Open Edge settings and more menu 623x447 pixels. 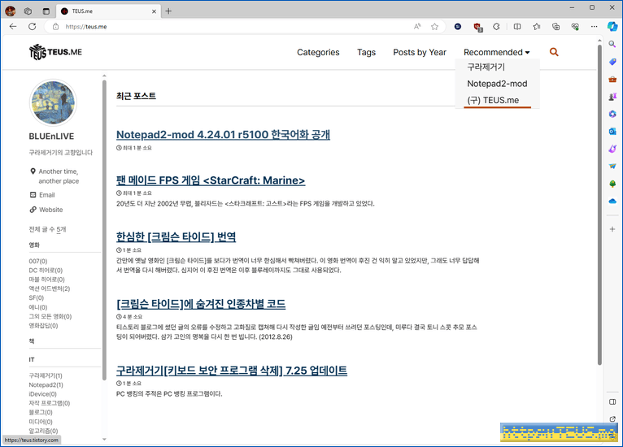pos(594,26)
